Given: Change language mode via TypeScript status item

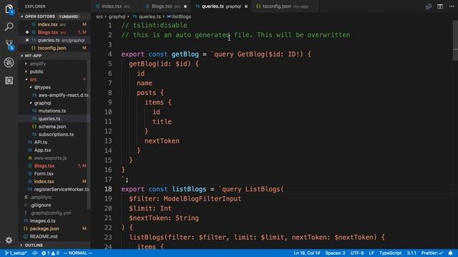Looking at the screenshot, I should (390, 253).
